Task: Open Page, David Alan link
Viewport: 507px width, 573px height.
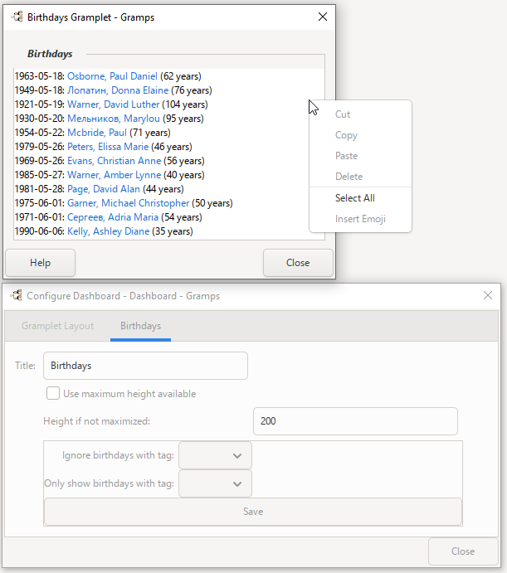Action: tap(104, 189)
